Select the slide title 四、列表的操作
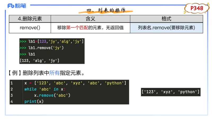 point(106,10)
